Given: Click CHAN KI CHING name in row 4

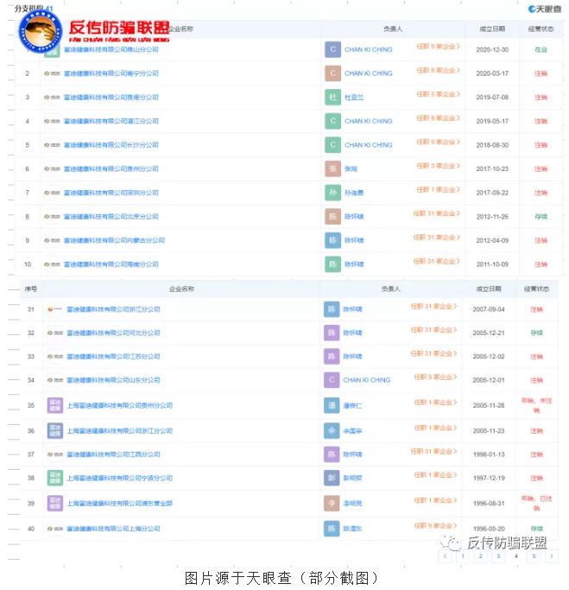Looking at the screenshot, I should [368, 121].
